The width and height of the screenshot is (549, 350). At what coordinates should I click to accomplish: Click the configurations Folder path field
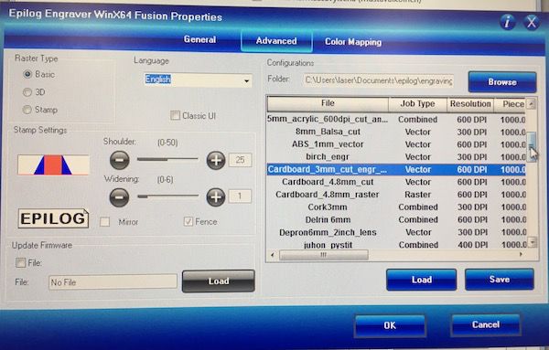click(379, 80)
